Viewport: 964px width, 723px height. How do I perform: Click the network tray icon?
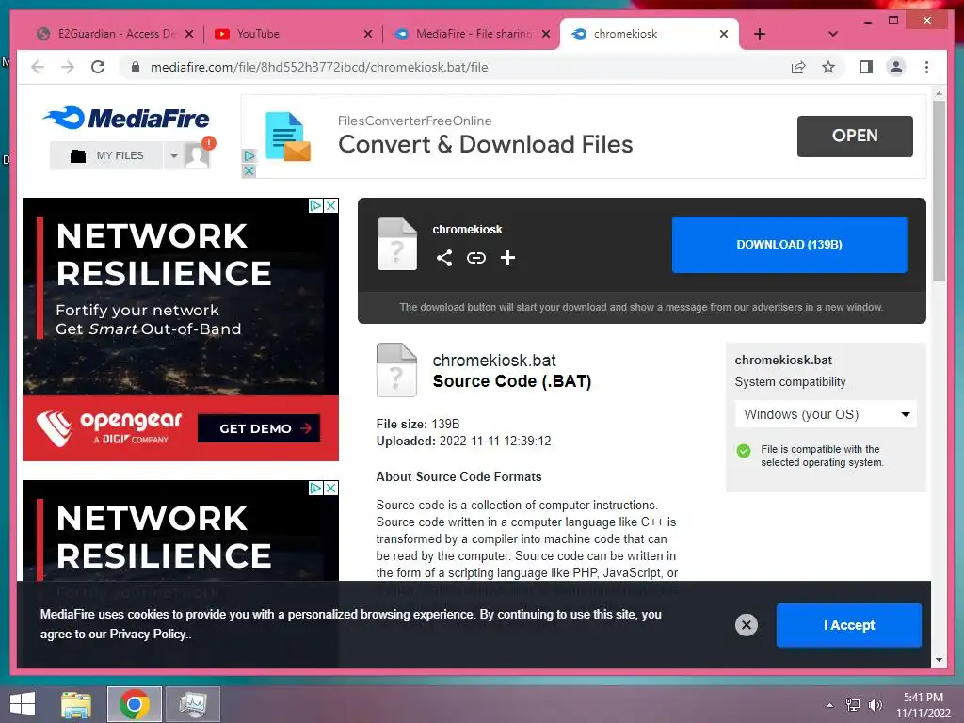click(853, 705)
